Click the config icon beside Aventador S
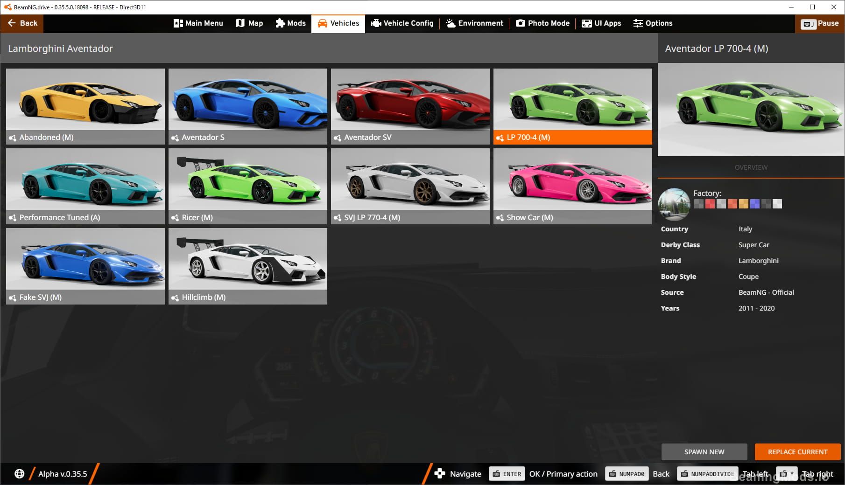This screenshot has height=485, width=845. tap(175, 138)
